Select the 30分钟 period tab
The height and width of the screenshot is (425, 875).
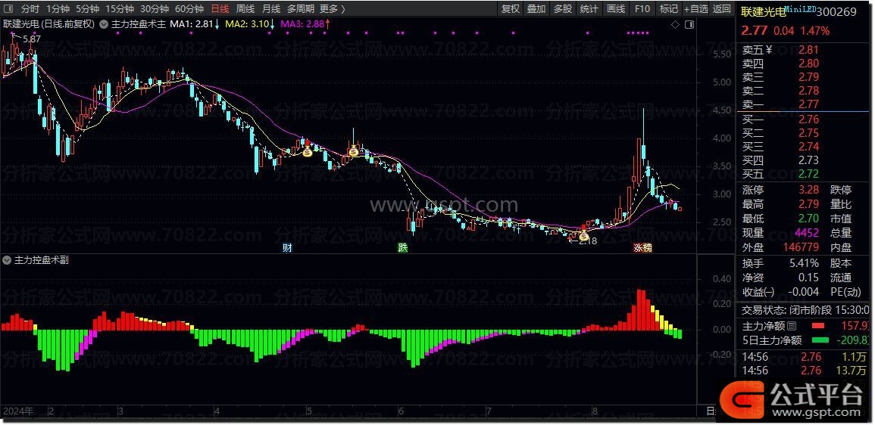[x=155, y=9]
